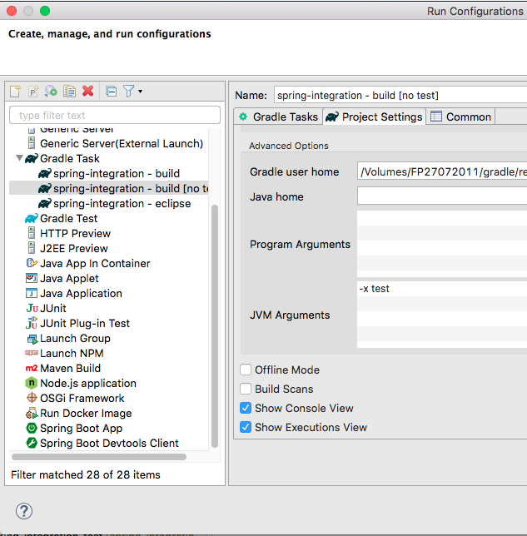The height and width of the screenshot is (536, 527).
Task: Click the Java Applet icon
Action: (x=32, y=278)
